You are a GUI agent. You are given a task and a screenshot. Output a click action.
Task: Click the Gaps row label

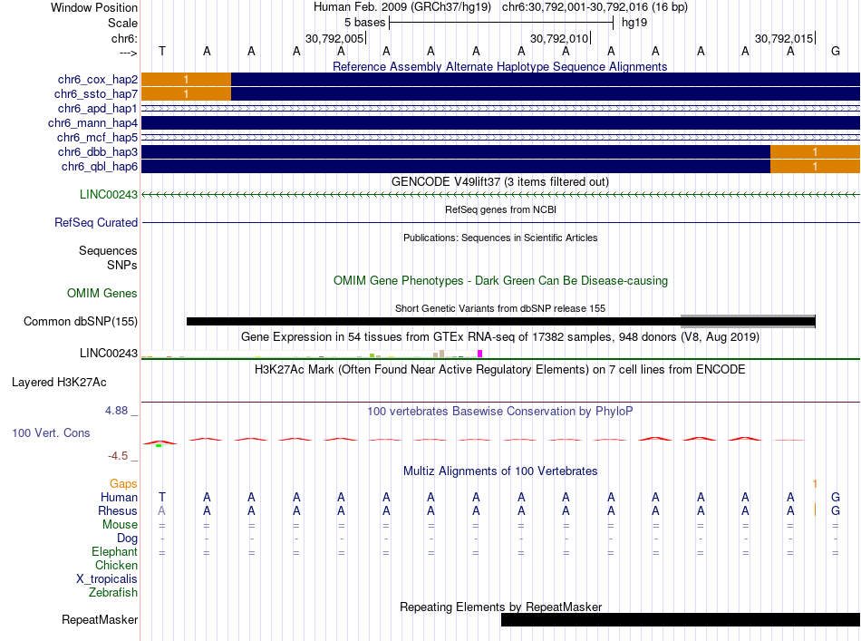click(123, 483)
